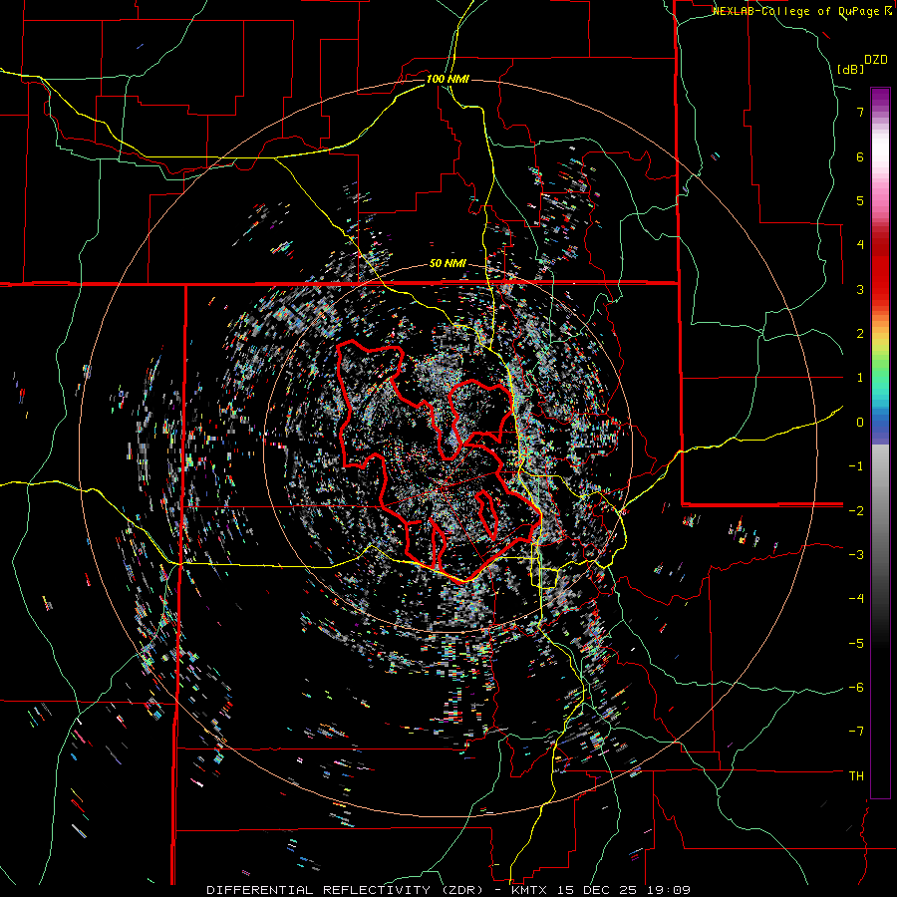
Task: Select the -4 scale label
Action: coord(856,599)
